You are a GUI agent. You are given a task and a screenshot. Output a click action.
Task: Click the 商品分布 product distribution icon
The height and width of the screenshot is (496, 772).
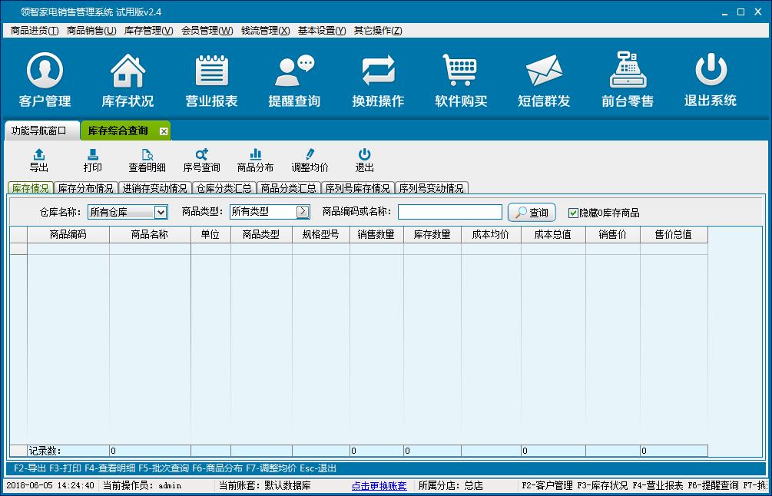256,160
